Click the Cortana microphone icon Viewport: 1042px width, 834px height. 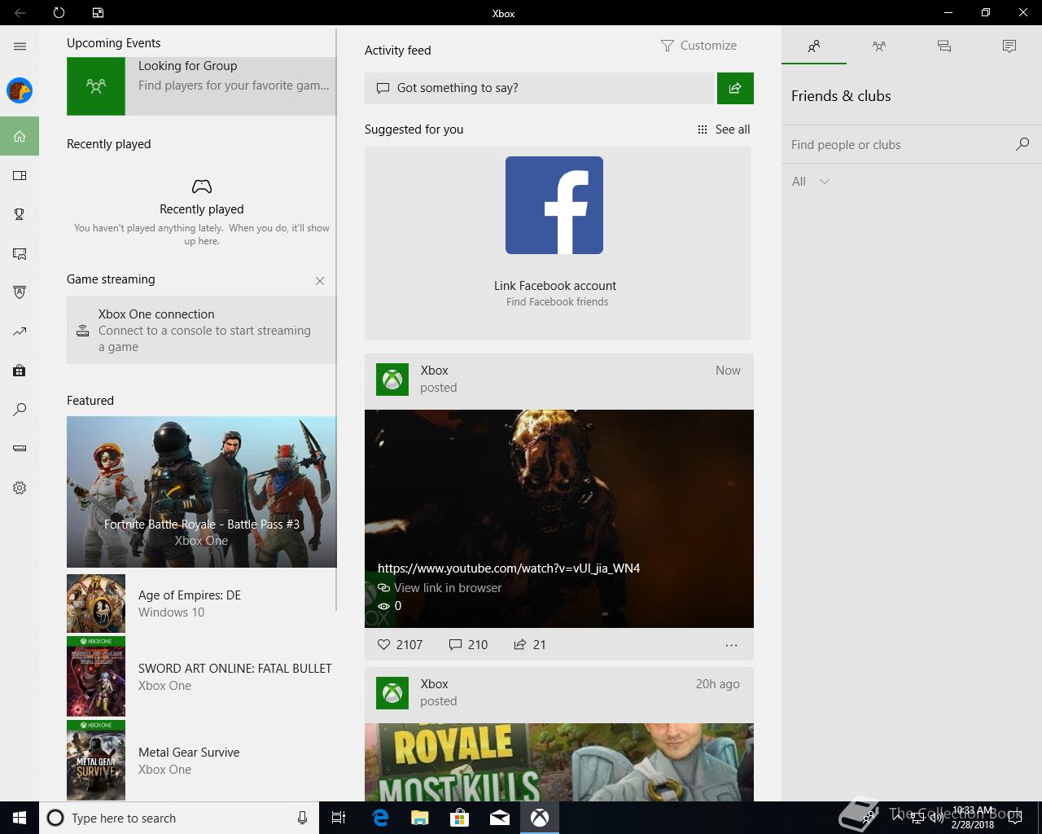(302, 818)
